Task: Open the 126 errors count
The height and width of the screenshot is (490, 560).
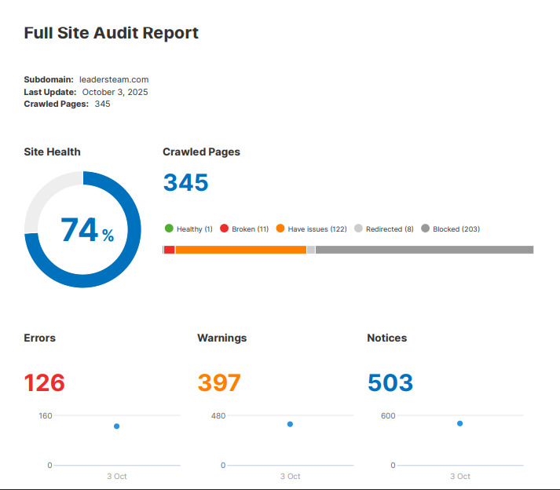Action: [44, 383]
